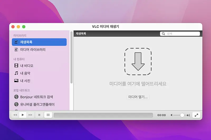Select 재생목록 in the sidebar
The height and width of the screenshot is (140, 211).
pyautogui.click(x=39, y=42)
